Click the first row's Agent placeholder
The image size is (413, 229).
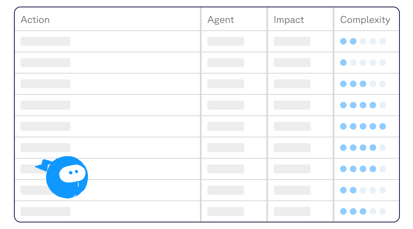pos(226,41)
